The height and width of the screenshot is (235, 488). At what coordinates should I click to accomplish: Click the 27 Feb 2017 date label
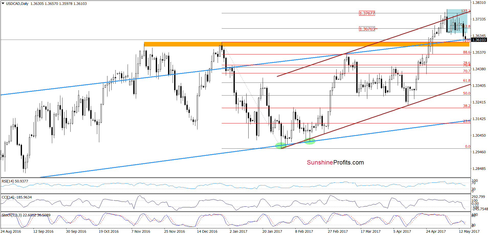point(338,231)
